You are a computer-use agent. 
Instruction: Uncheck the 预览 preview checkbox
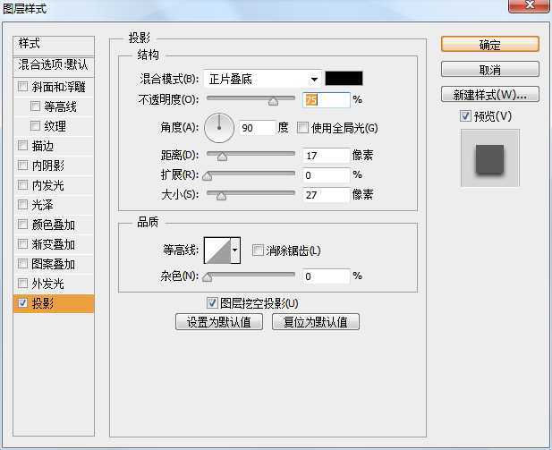[x=464, y=116]
